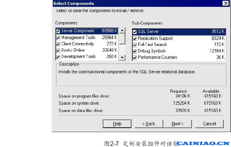Select the Performance Counters row
This screenshot has height=147, width=231.
tap(179, 57)
